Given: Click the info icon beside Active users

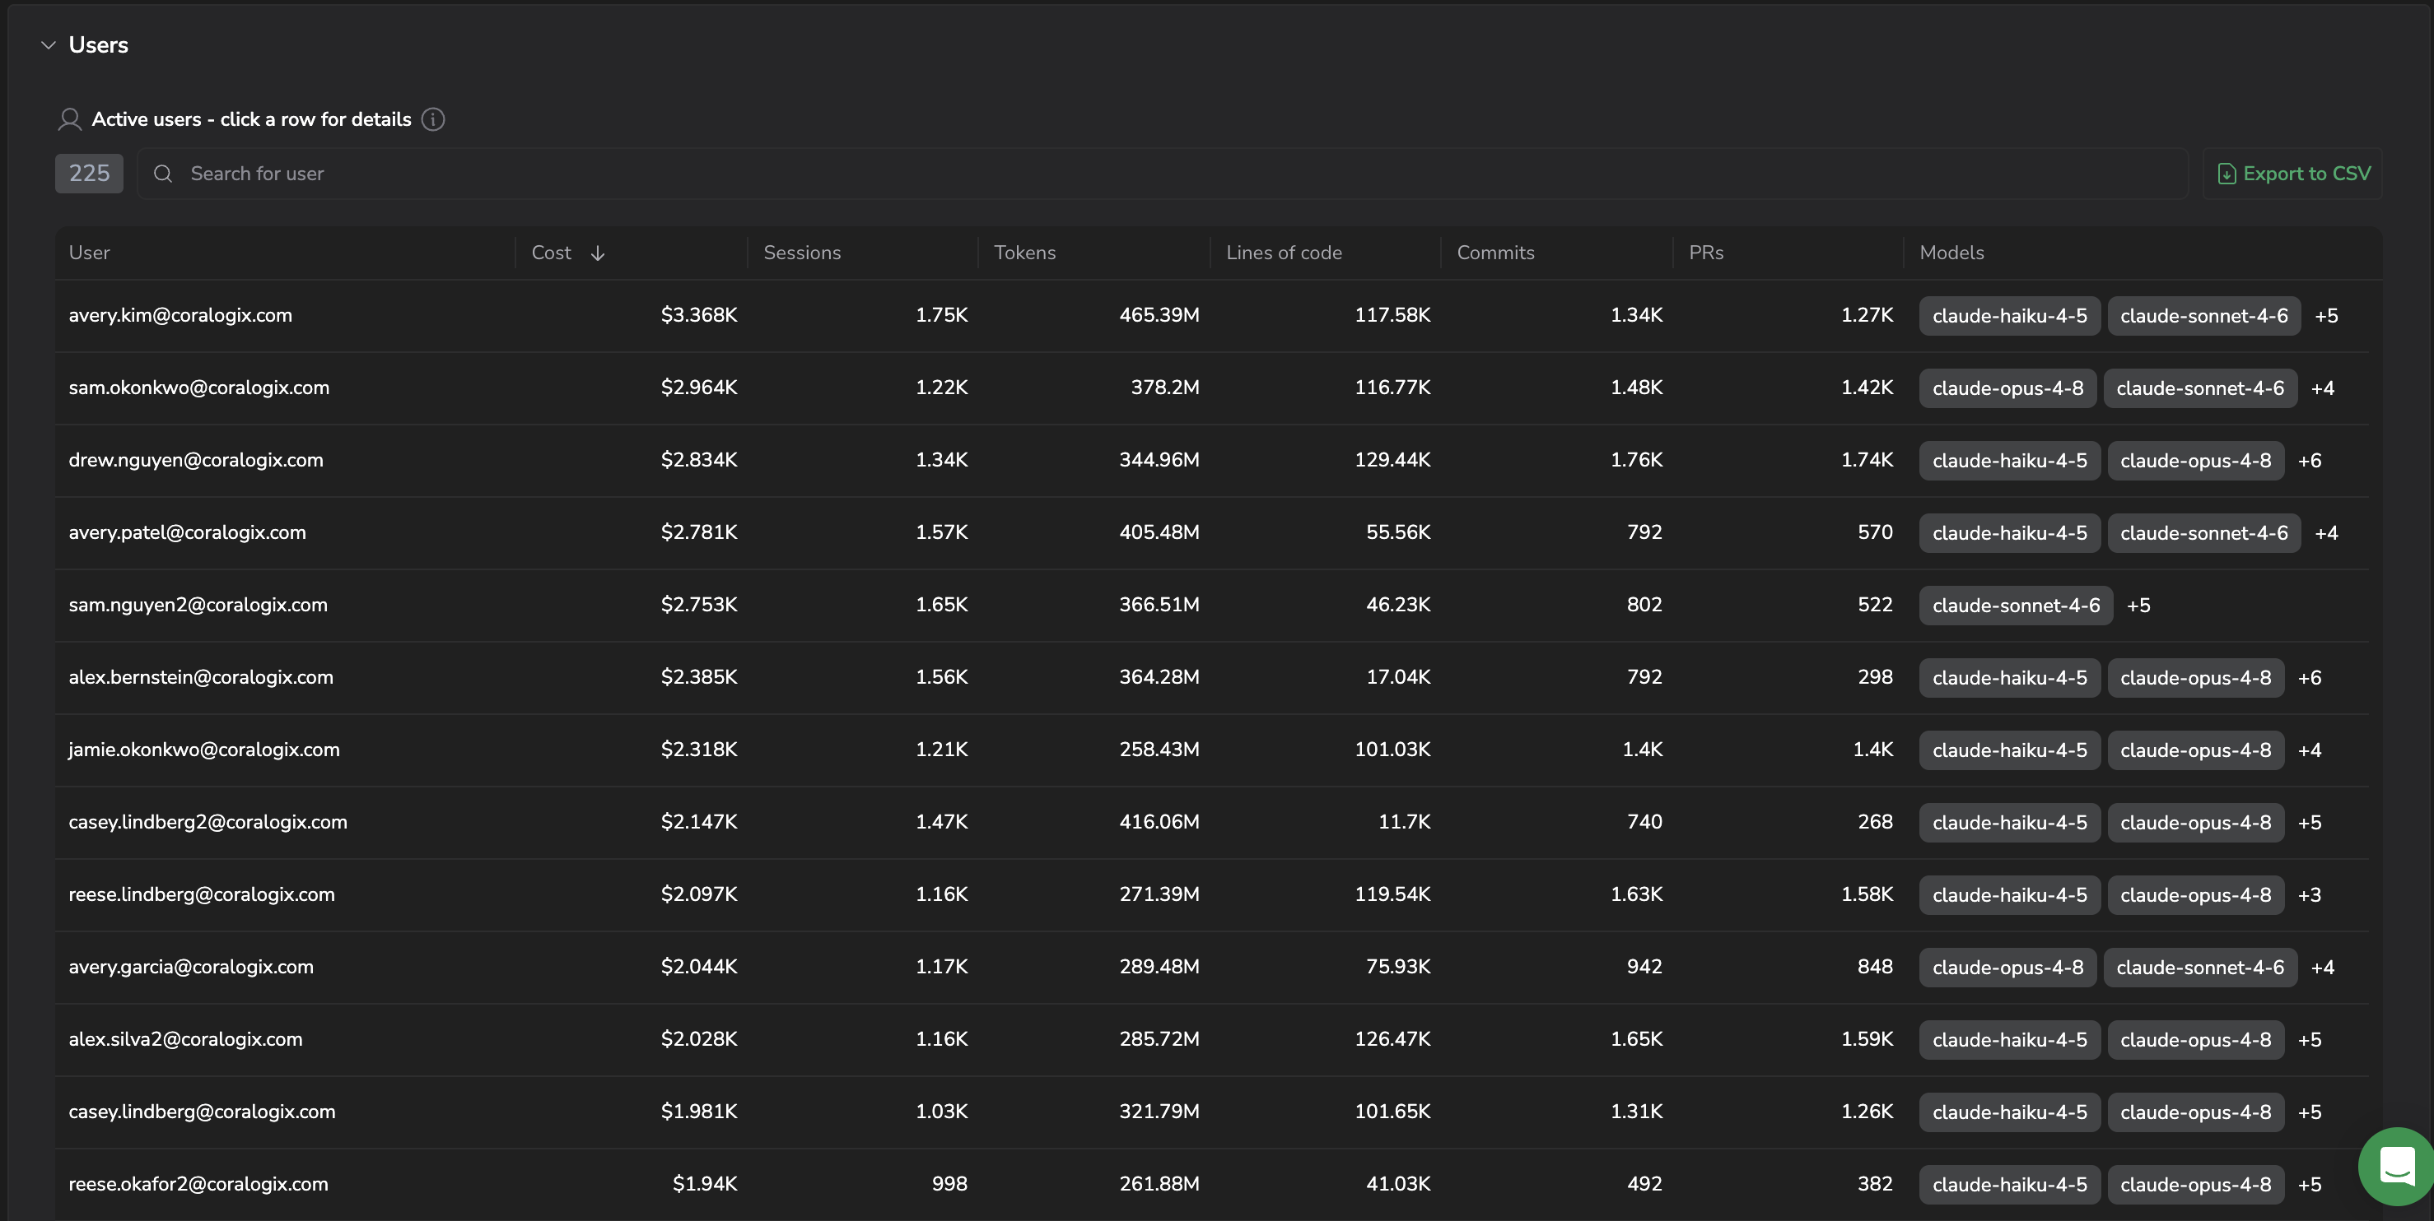Looking at the screenshot, I should (433, 119).
